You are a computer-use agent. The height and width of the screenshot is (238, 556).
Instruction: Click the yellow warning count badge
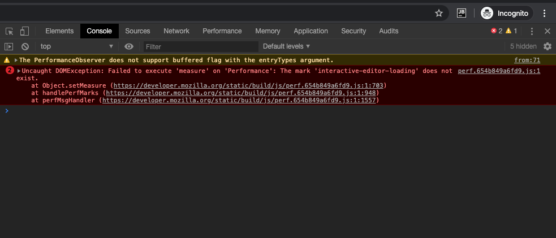(511, 31)
